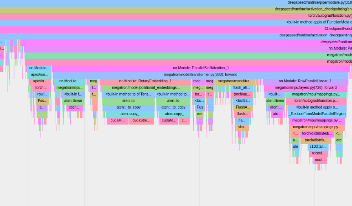The width and height of the screenshot is (352, 206).
Task: Select aten::linear frame under RowParallelLinear_1
Action: (x=275, y=101)
